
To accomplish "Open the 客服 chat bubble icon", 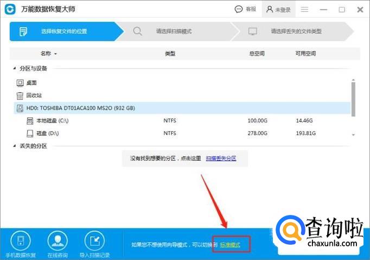I will coord(239,9).
